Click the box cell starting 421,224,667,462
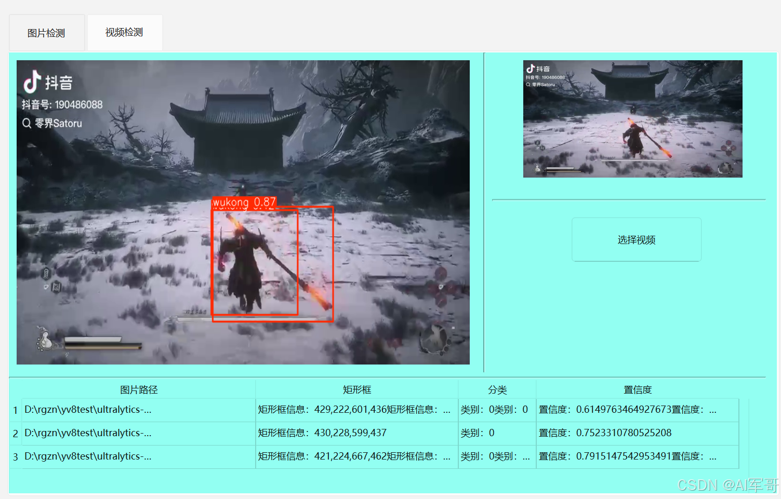The image size is (781, 499). [x=357, y=457]
